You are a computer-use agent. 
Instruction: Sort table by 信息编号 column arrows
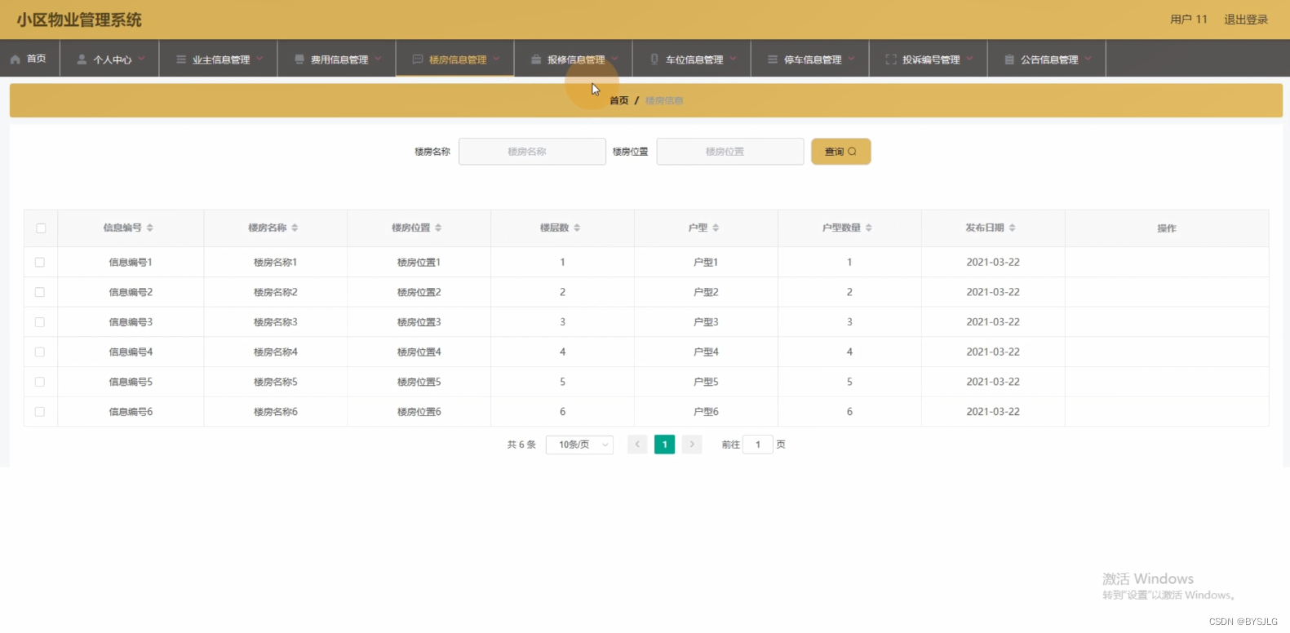tap(150, 228)
